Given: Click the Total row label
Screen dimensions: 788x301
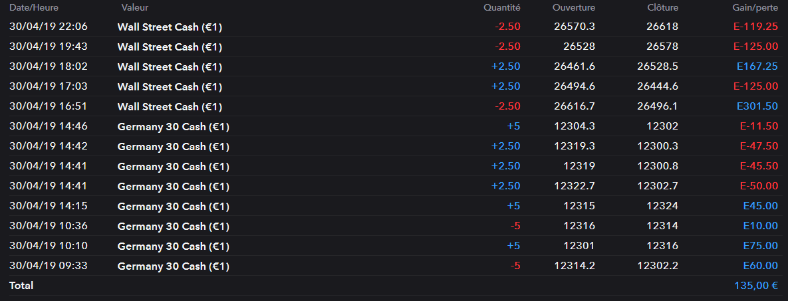Looking at the screenshot, I should point(21,286).
